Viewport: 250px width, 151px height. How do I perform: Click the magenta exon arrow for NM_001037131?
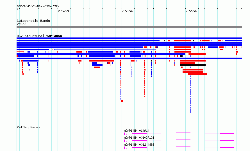pyautogui.click(x=126, y=141)
